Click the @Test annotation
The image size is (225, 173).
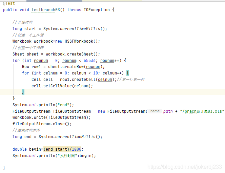click(x=9, y=3)
